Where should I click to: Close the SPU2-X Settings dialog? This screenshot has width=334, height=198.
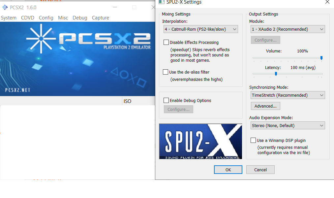[x=327, y=2]
